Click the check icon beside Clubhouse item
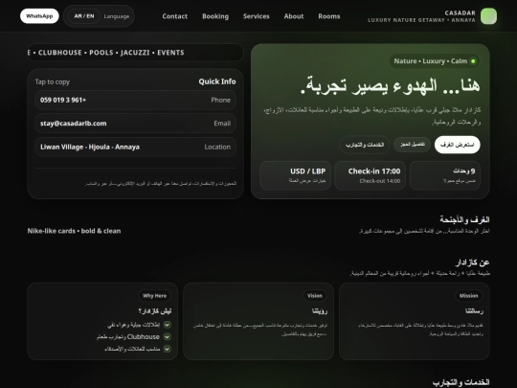The image size is (517, 388). [168, 337]
